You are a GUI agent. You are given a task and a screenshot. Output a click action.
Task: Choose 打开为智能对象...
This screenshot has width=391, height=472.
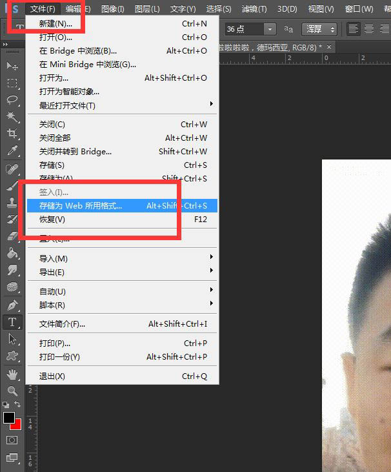coord(123,91)
